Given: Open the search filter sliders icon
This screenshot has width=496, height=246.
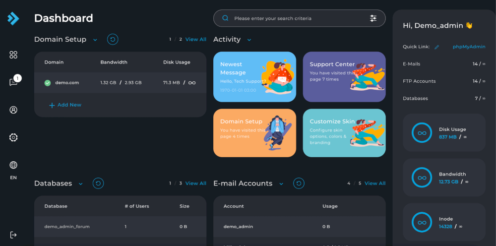Looking at the screenshot, I should [373, 18].
